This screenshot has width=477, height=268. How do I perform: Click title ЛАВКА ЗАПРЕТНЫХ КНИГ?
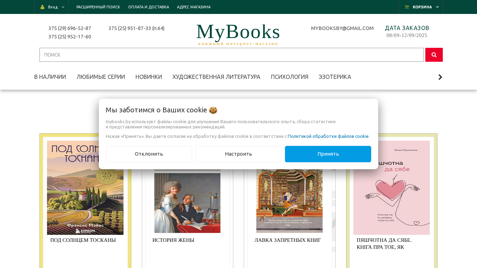click(288, 240)
